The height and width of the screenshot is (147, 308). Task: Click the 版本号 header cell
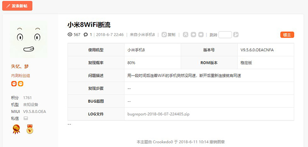click(x=209, y=50)
